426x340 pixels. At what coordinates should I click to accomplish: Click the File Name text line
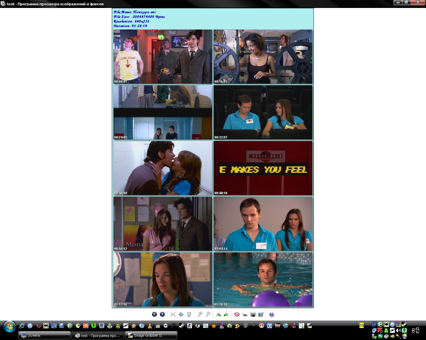click(x=135, y=12)
